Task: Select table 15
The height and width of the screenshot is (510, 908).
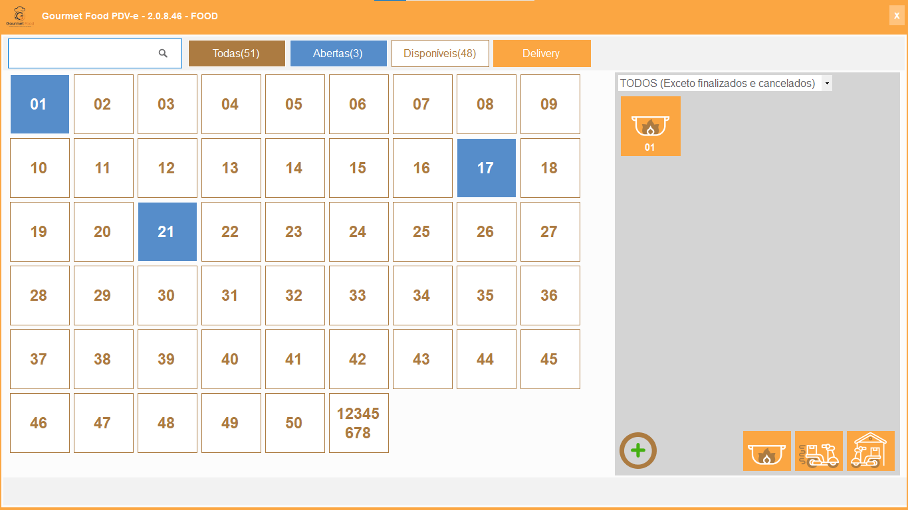Action: (359, 168)
